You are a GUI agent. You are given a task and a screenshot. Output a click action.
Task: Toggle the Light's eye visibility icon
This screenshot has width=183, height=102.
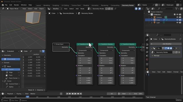coord(177,23)
